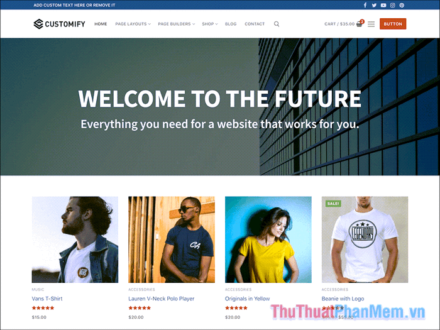The height and width of the screenshot is (330, 440).
Task: Expand the Page Layouts dropdown
Action: (x=133, y=24)
